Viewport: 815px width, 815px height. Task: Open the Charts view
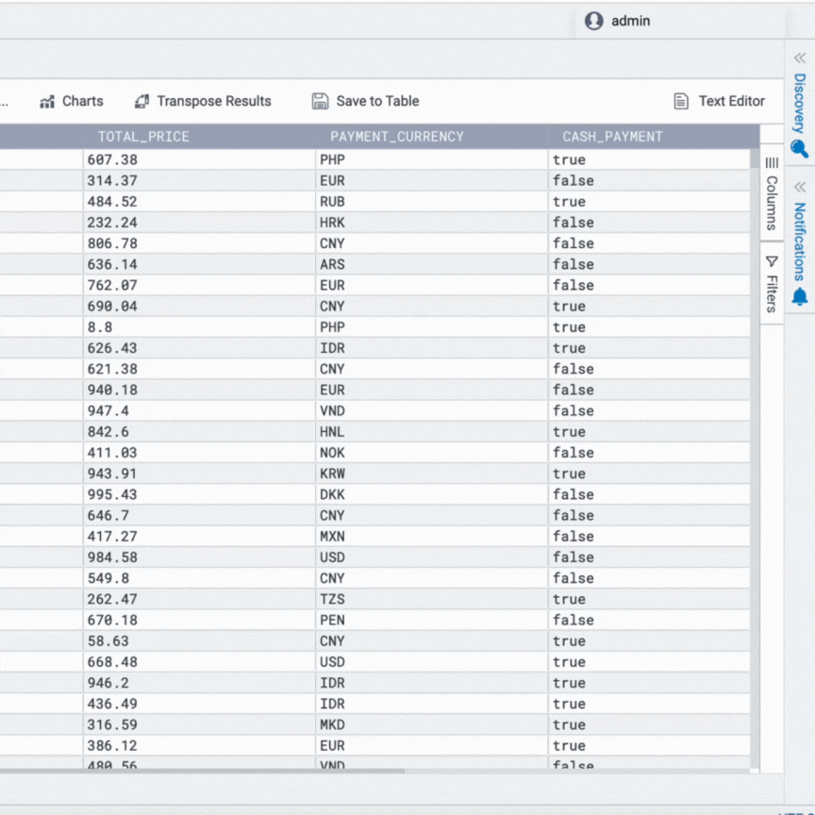coord(72,101)
